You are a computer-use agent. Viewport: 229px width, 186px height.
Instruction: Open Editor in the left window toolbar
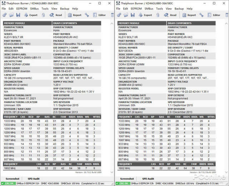coord(99,15)
